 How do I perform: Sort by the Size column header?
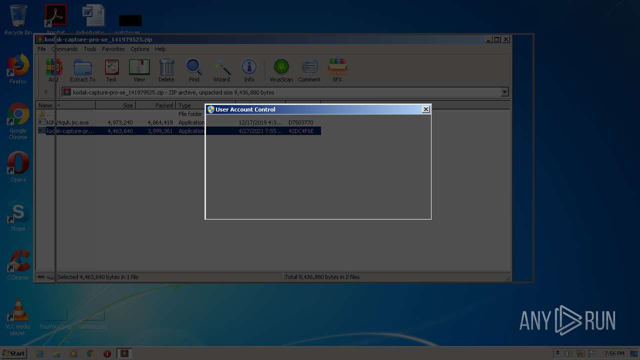tap(115, 105)
